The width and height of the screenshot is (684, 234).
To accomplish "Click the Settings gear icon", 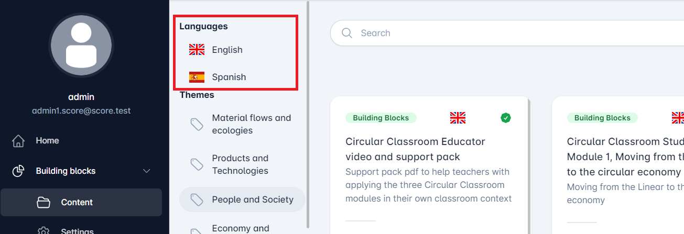I will coord(44,231).
